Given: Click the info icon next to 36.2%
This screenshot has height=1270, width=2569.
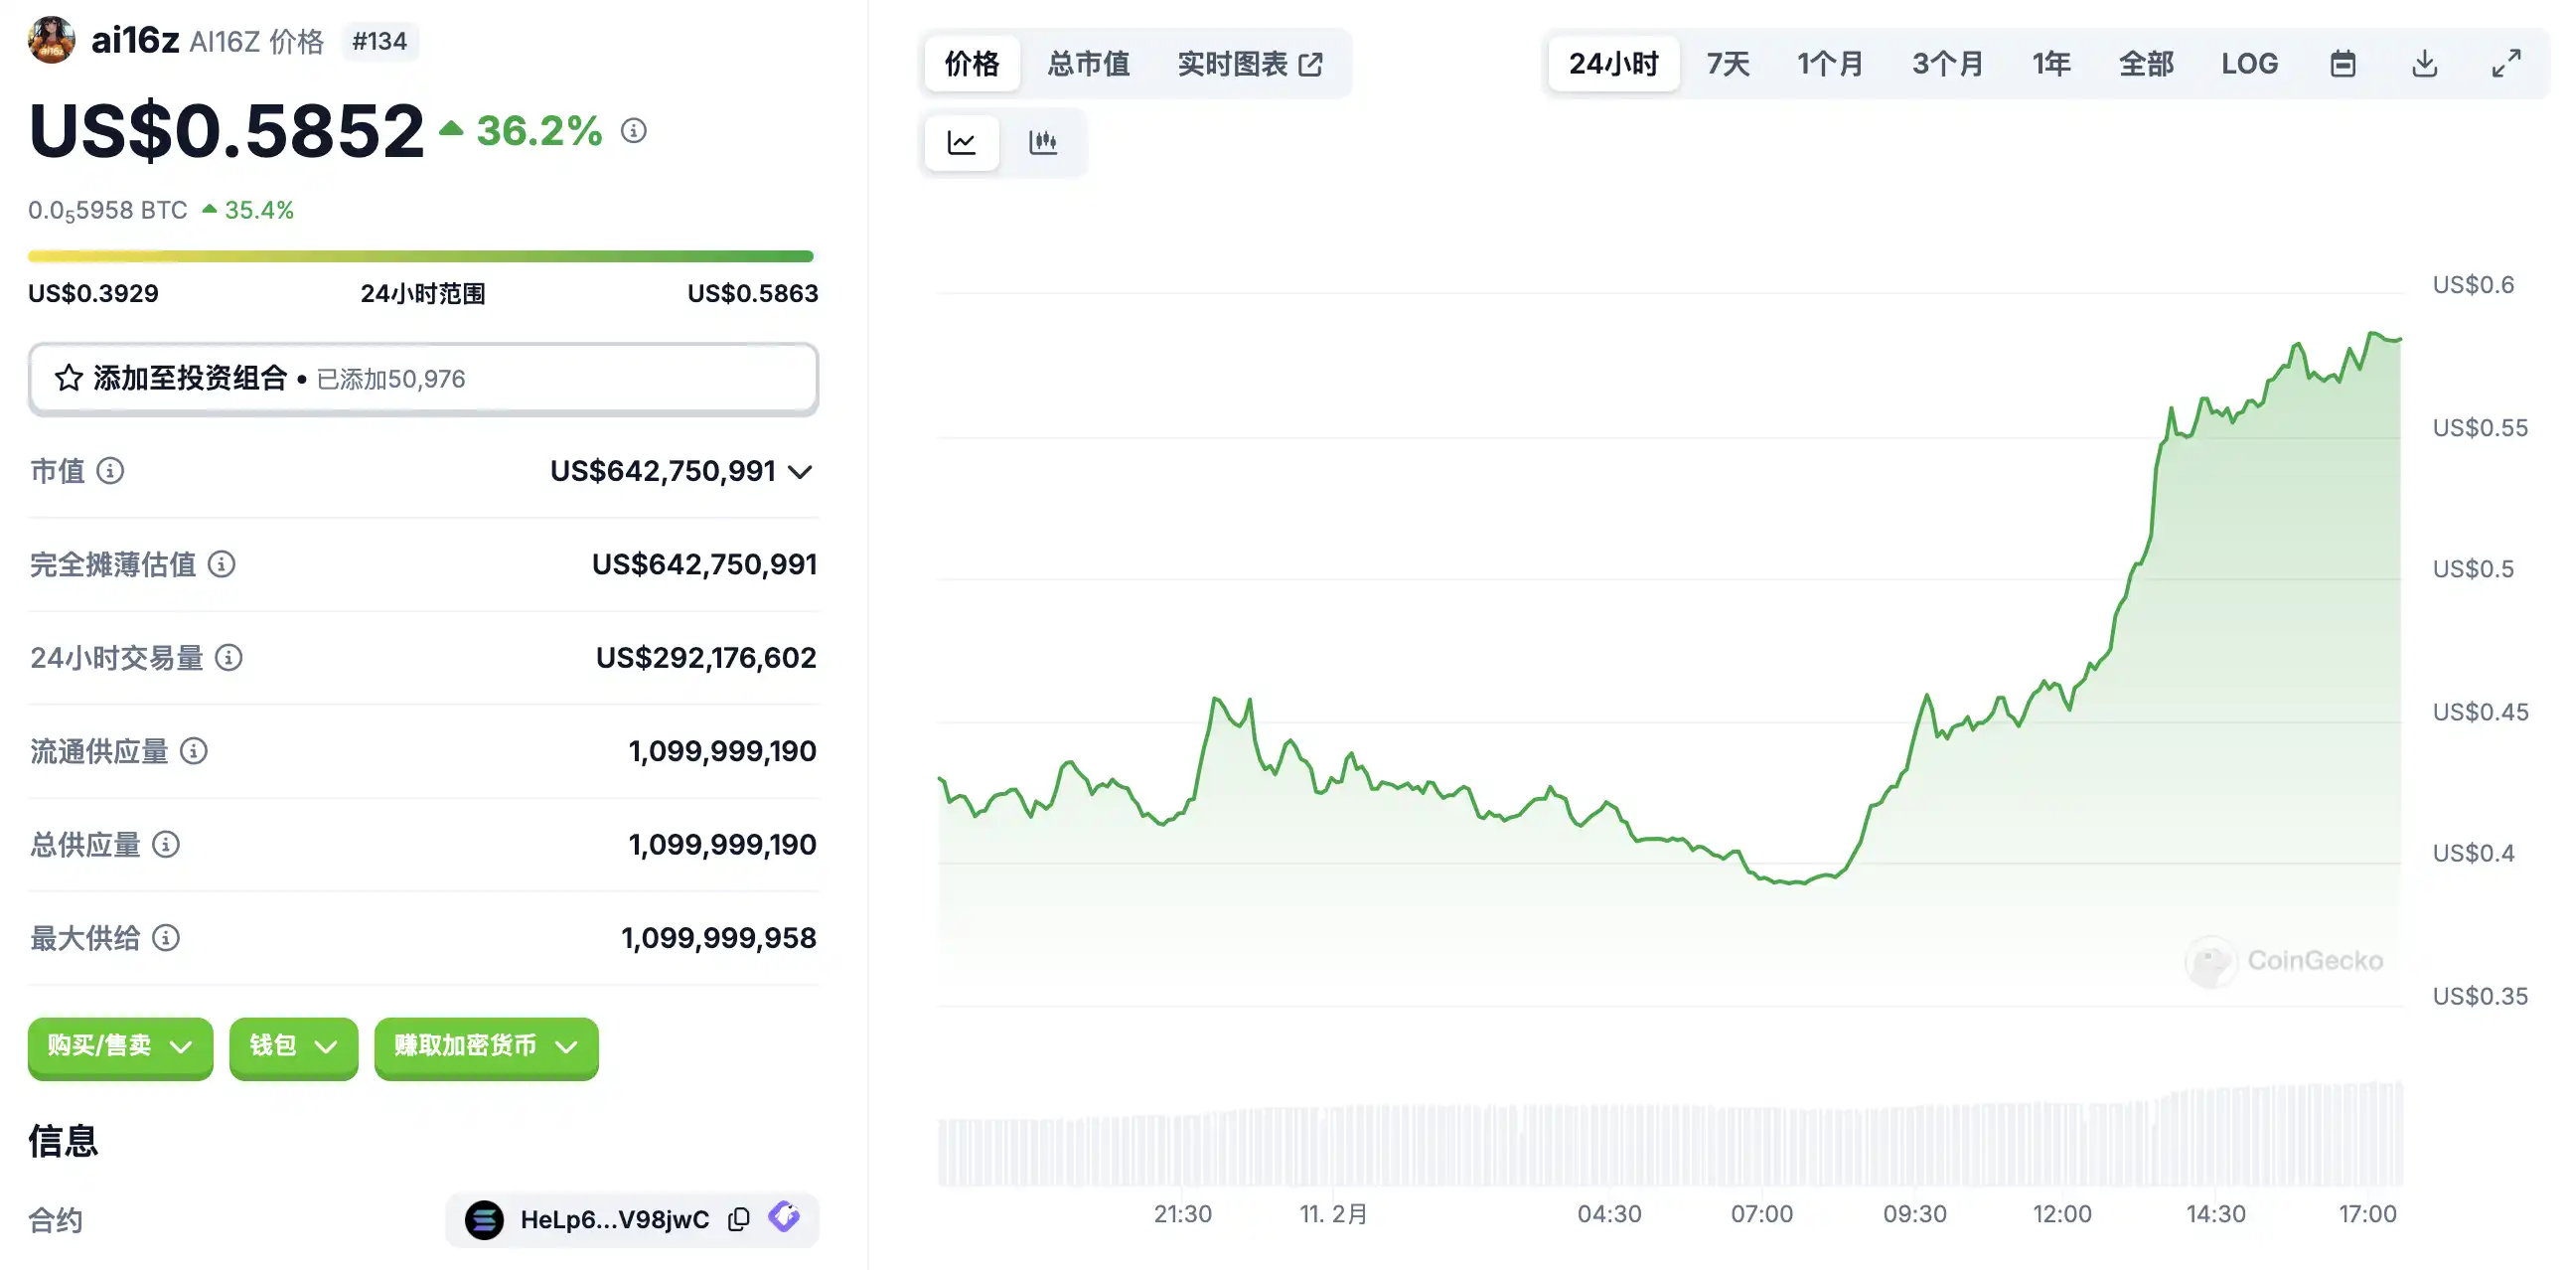Looking at the screenshot, I should (634, 131).
